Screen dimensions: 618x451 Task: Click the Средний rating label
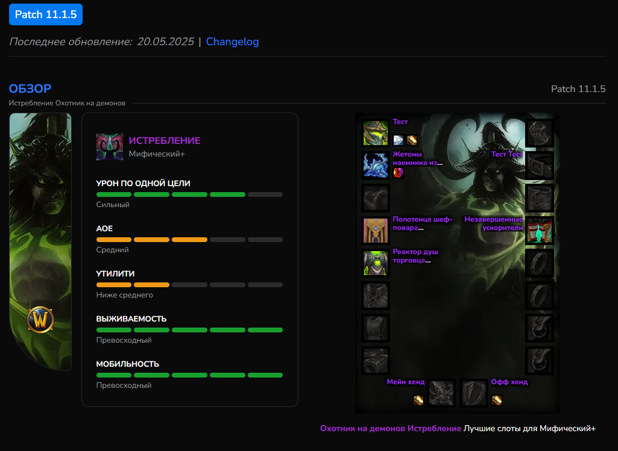(112, 250)
